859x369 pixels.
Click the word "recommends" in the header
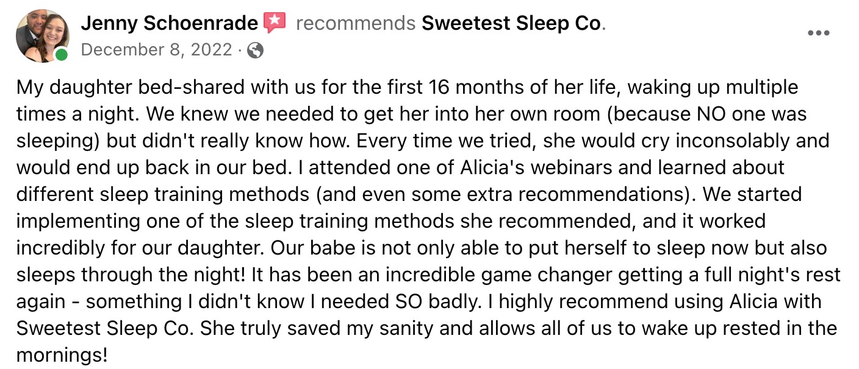tap(356, 24)
